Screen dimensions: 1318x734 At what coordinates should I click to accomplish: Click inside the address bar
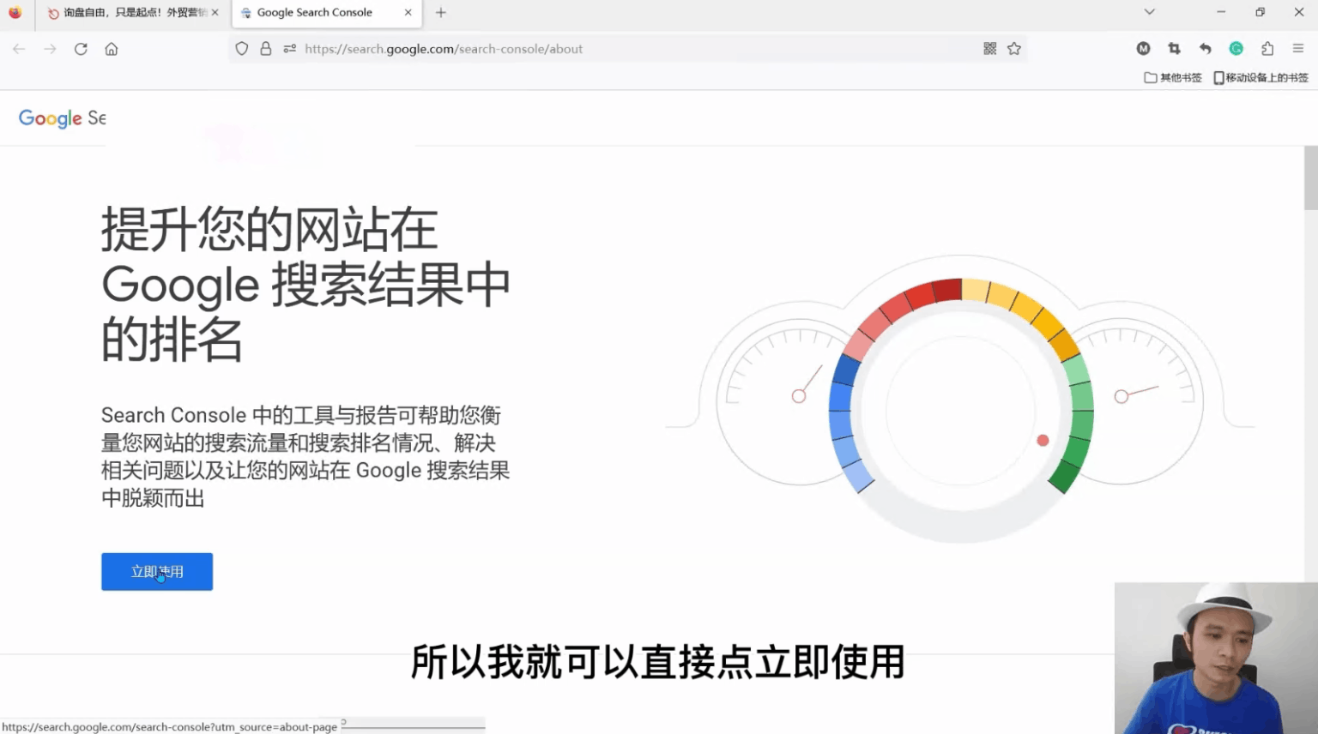click(x=601, y=49)
